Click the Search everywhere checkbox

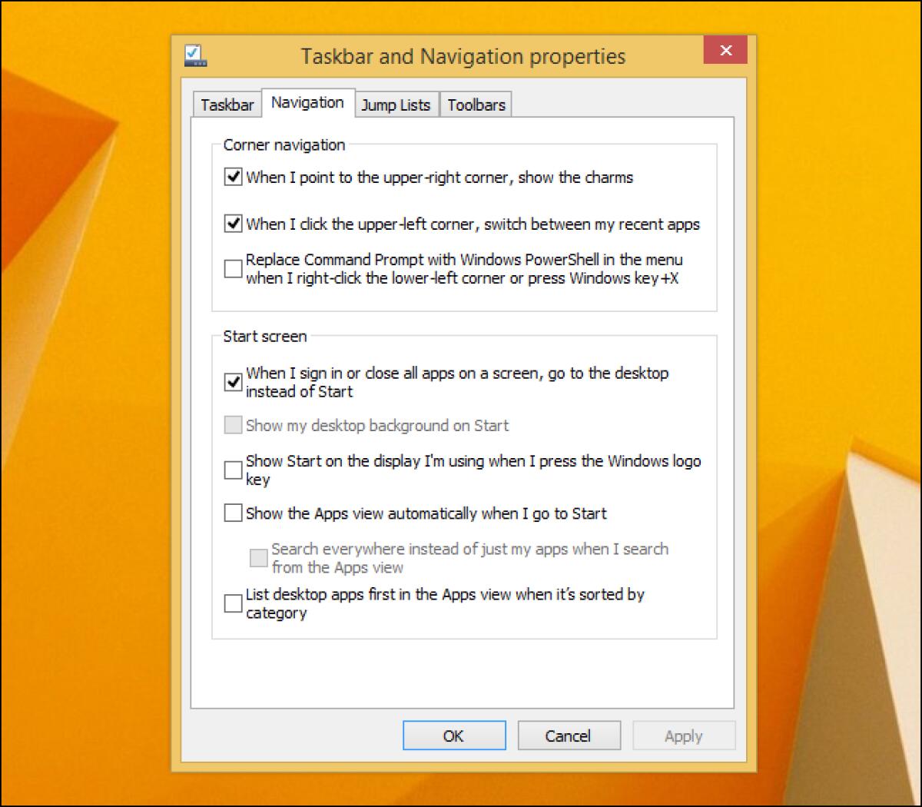coord(259,557)
